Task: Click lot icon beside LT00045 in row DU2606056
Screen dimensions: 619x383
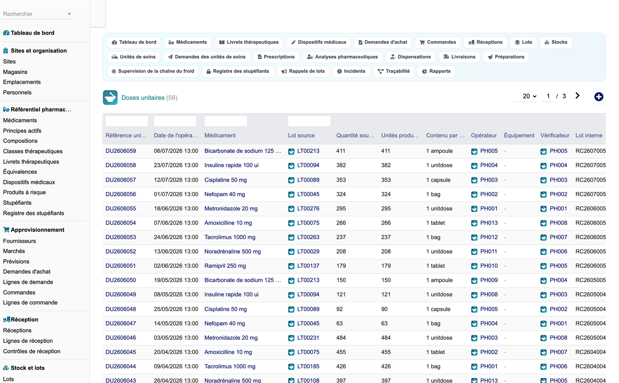Action: [x=291, y=194]
